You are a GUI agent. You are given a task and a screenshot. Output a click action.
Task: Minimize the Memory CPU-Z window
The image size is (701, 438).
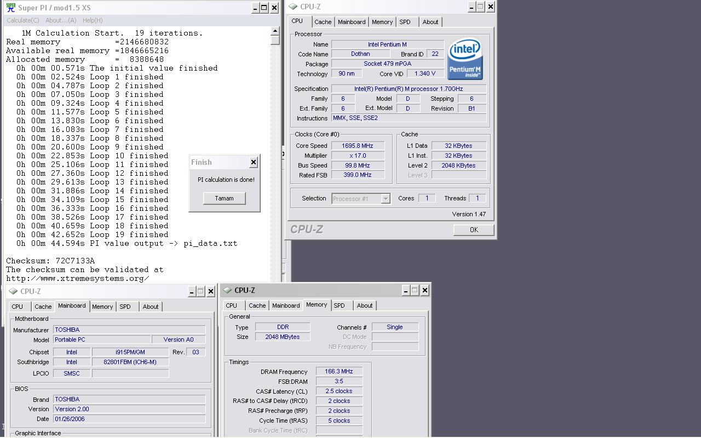coord(406,290)
